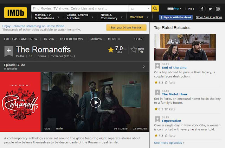Add The Romanoffs to watchlist ribbon
Viewport: 225px width, 148px height.
(x=9, y=51)
